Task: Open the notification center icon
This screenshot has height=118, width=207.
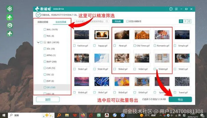Action: (202, 115)
